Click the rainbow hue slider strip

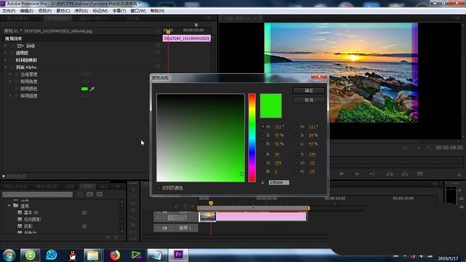252,138
